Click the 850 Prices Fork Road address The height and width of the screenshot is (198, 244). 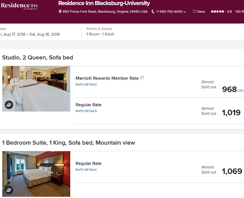(x=105, y=12)
